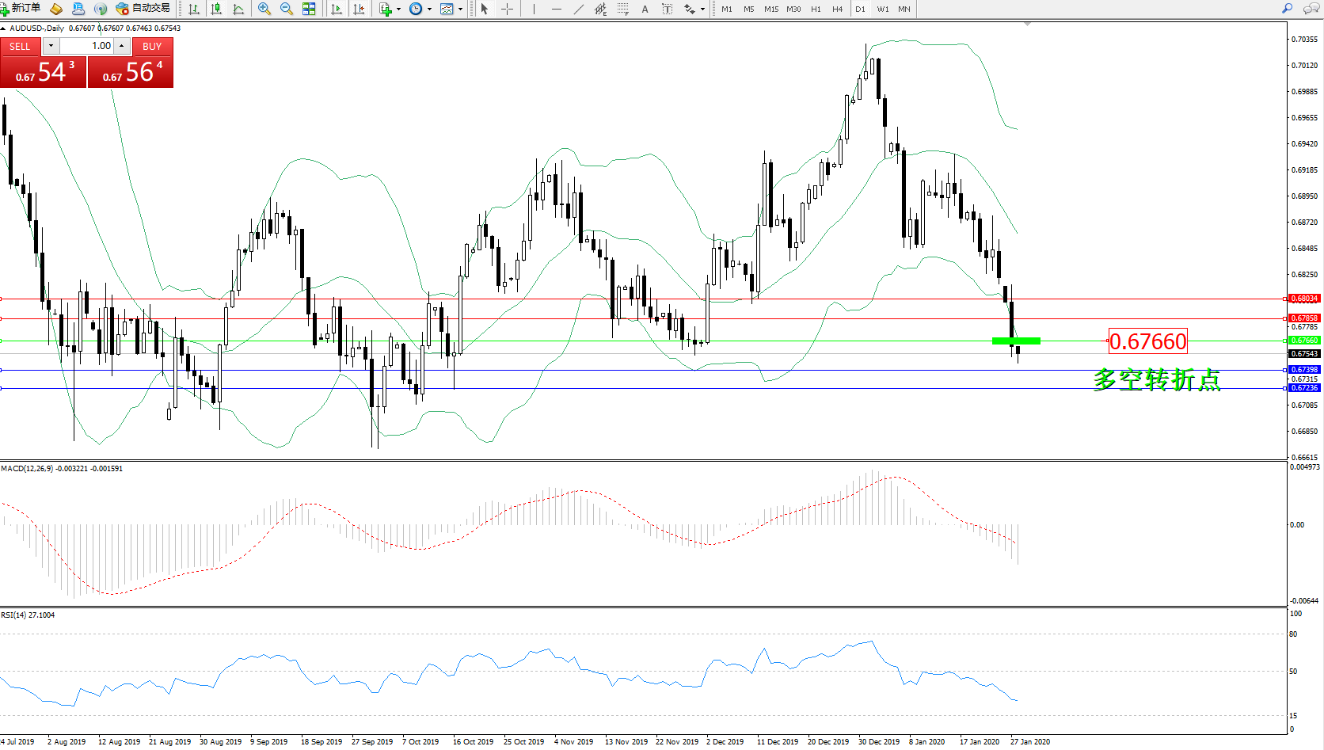Open the chat bubbles icon

(x=1311, y=9)
